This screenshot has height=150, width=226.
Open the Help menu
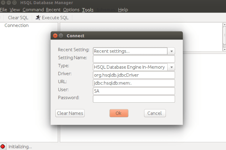[x=123, y=10]
